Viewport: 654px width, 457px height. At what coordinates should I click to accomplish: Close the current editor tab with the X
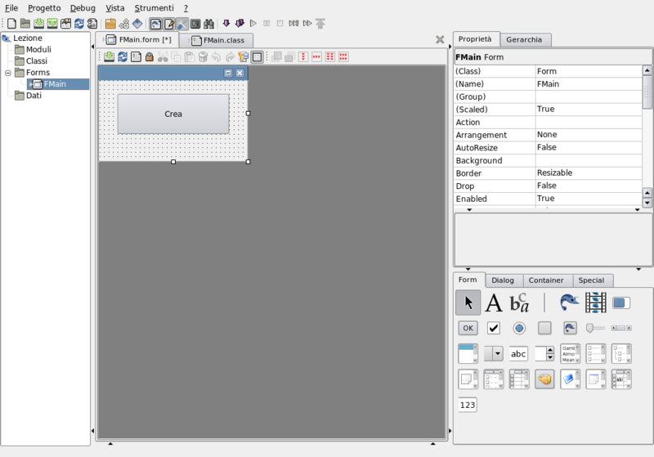(440, 39)
